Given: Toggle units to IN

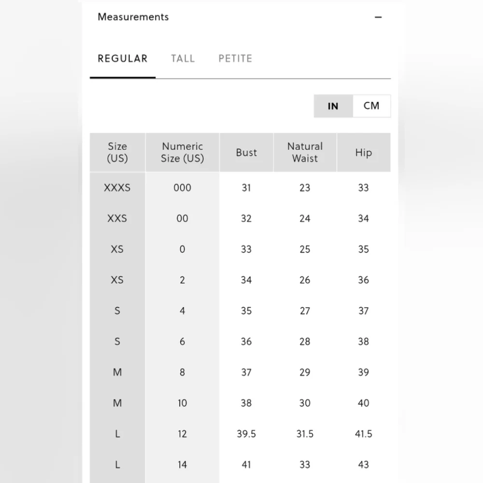Looking at the screenshot, I should click(x=333, y=106).
